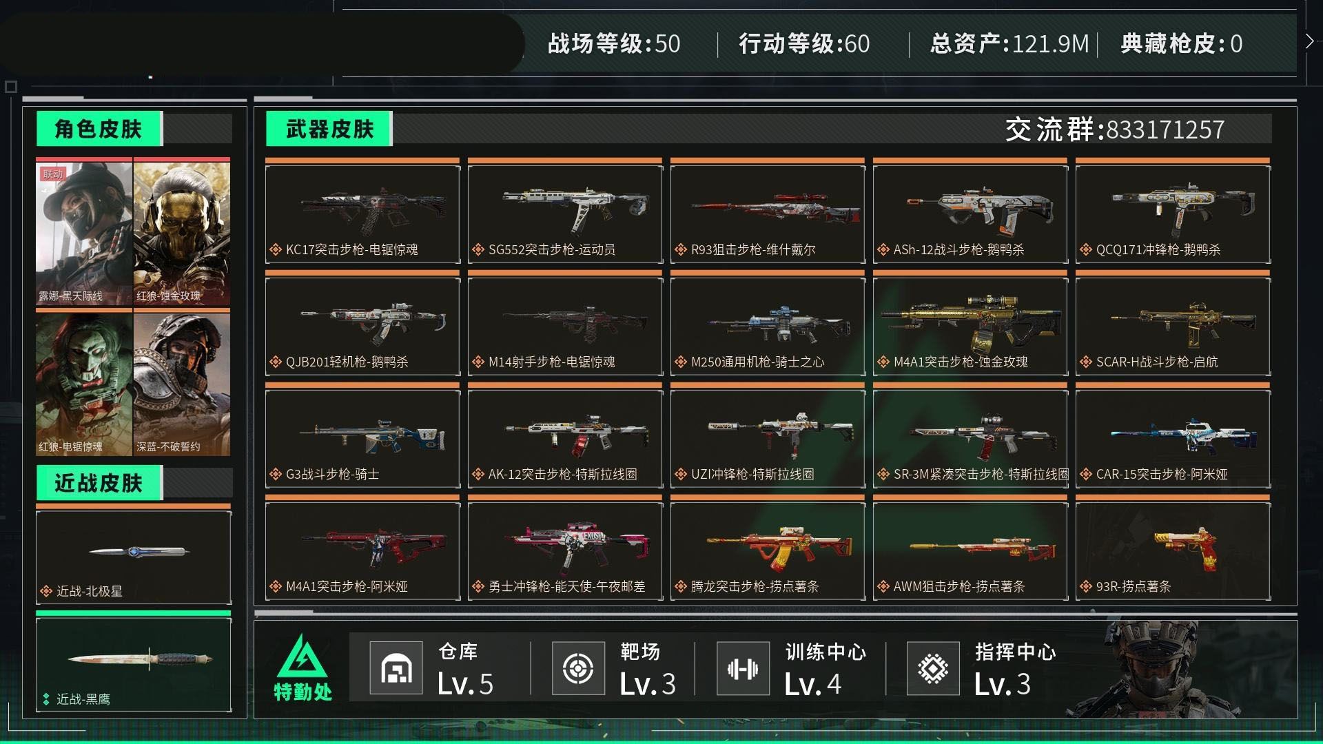Click the diamond icon beside AWM狙击步枪 label
1323x744 pixels.
coord(883,587)
